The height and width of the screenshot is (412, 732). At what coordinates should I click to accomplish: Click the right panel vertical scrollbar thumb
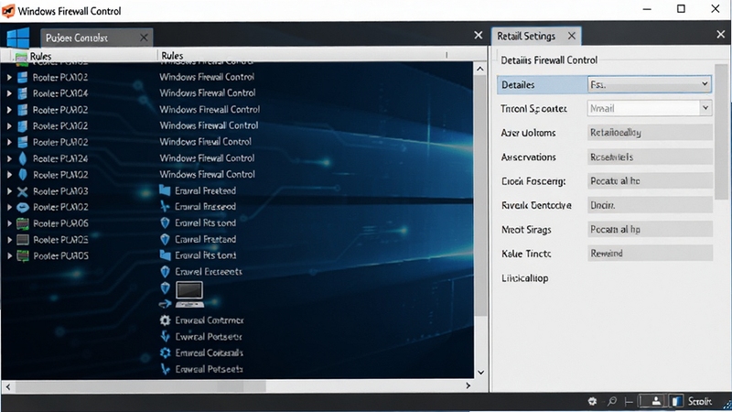(x=721, y=132)
